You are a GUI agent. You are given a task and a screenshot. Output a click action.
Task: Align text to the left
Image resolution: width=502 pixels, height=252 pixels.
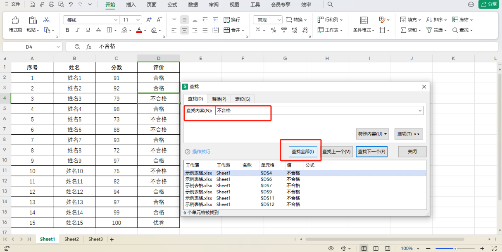point(174,30)
